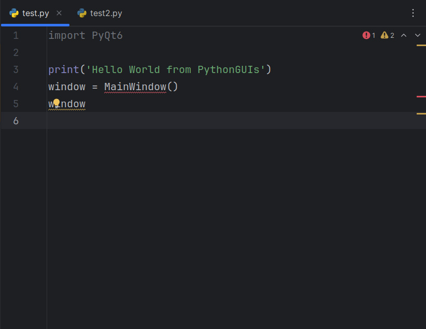Click the warning count '2'

click(392, 35)
